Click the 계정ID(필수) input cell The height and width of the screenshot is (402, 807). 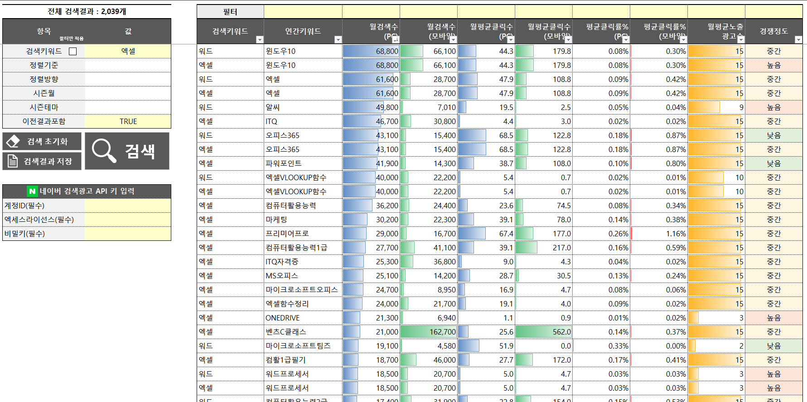[128, 206]
